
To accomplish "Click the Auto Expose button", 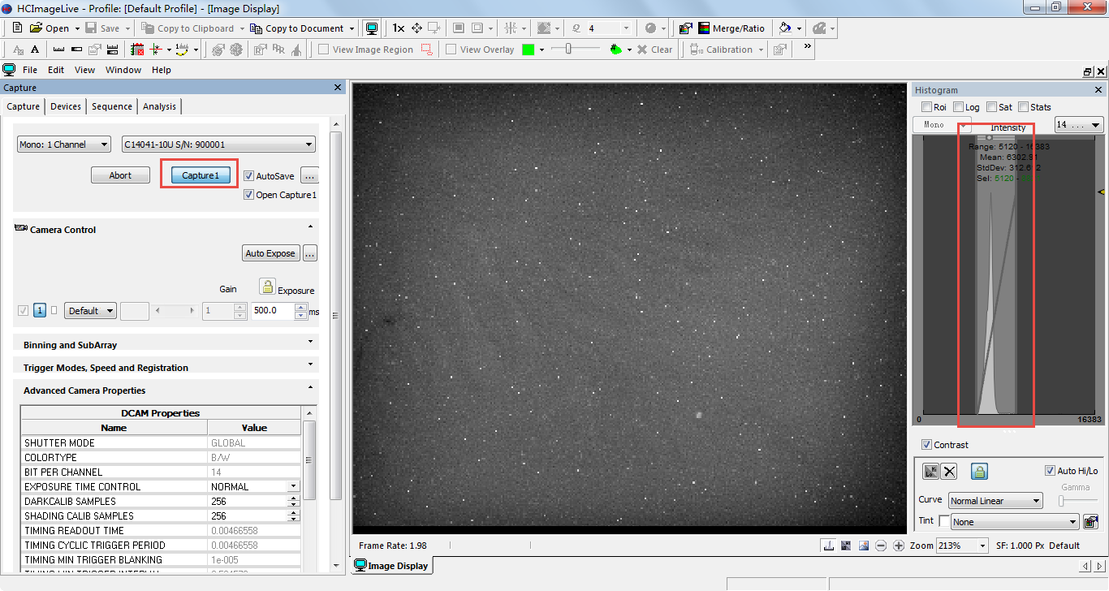I will point(270,253).
